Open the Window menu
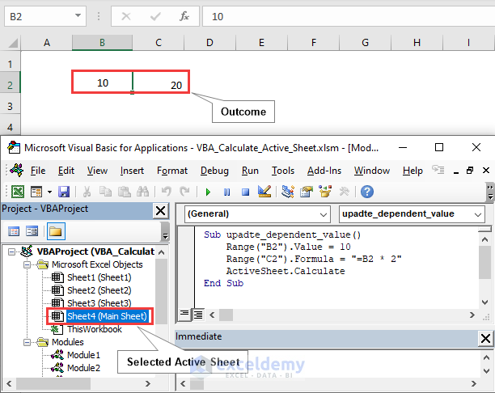 [372, 171]
